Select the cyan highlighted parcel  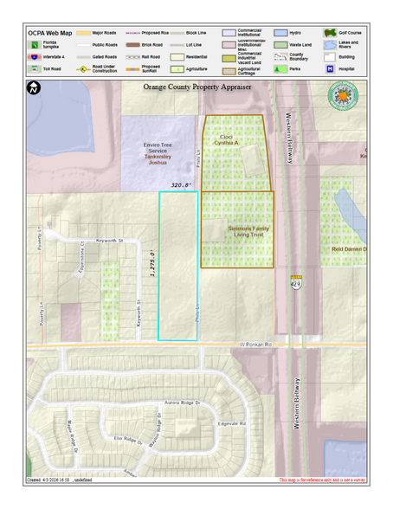(178, 267)
